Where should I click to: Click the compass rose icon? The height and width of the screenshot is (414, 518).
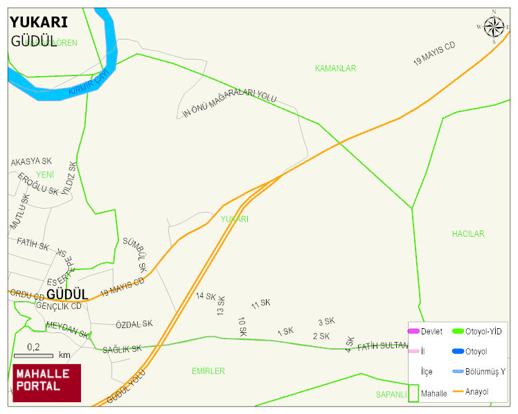(494, 28)
